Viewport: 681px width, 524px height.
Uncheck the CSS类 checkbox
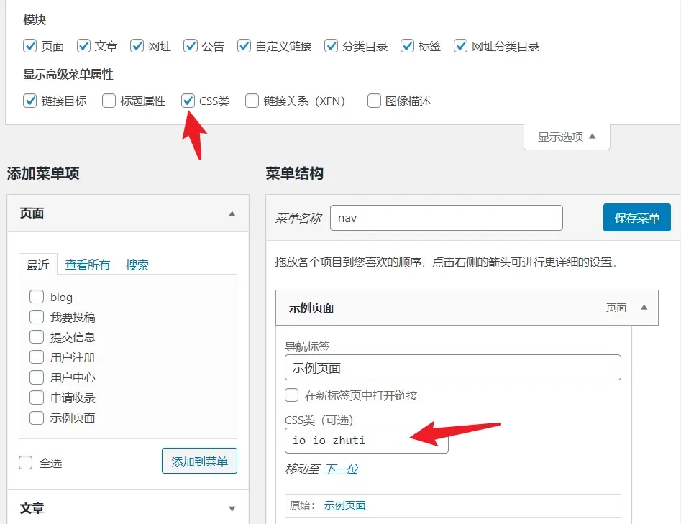coord(188,101)
